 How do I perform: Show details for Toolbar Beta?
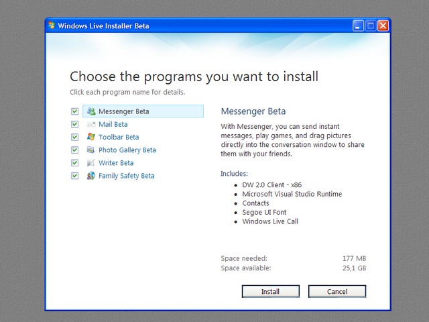click(119, 137)
